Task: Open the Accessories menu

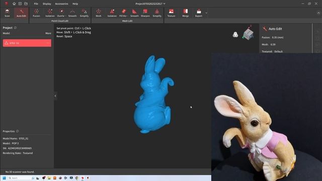Action: coord(61,4)
